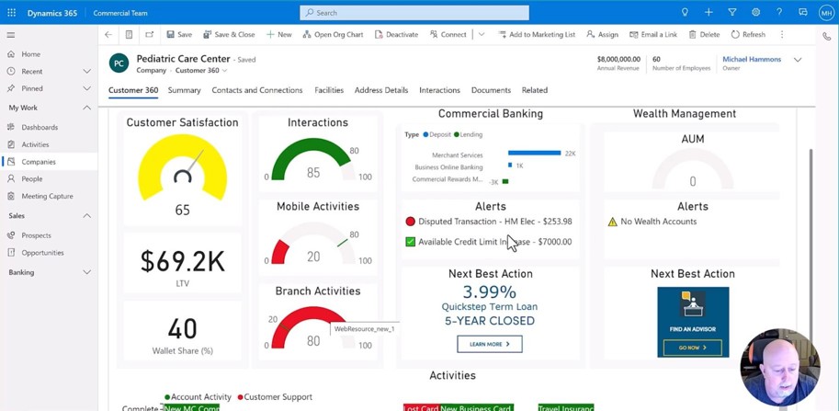Click the Delete command

704,34
